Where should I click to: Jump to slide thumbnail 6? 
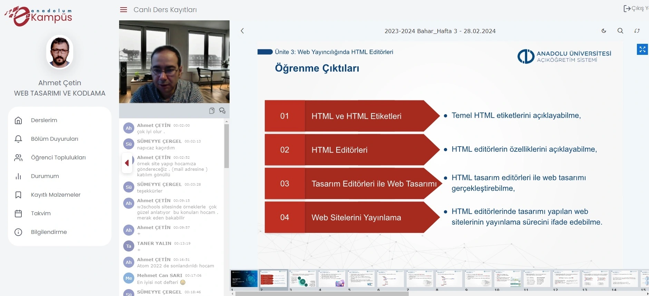tap(390, 279)
